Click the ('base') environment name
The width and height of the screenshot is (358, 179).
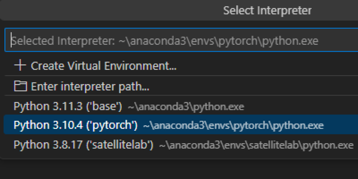point(104,107)
